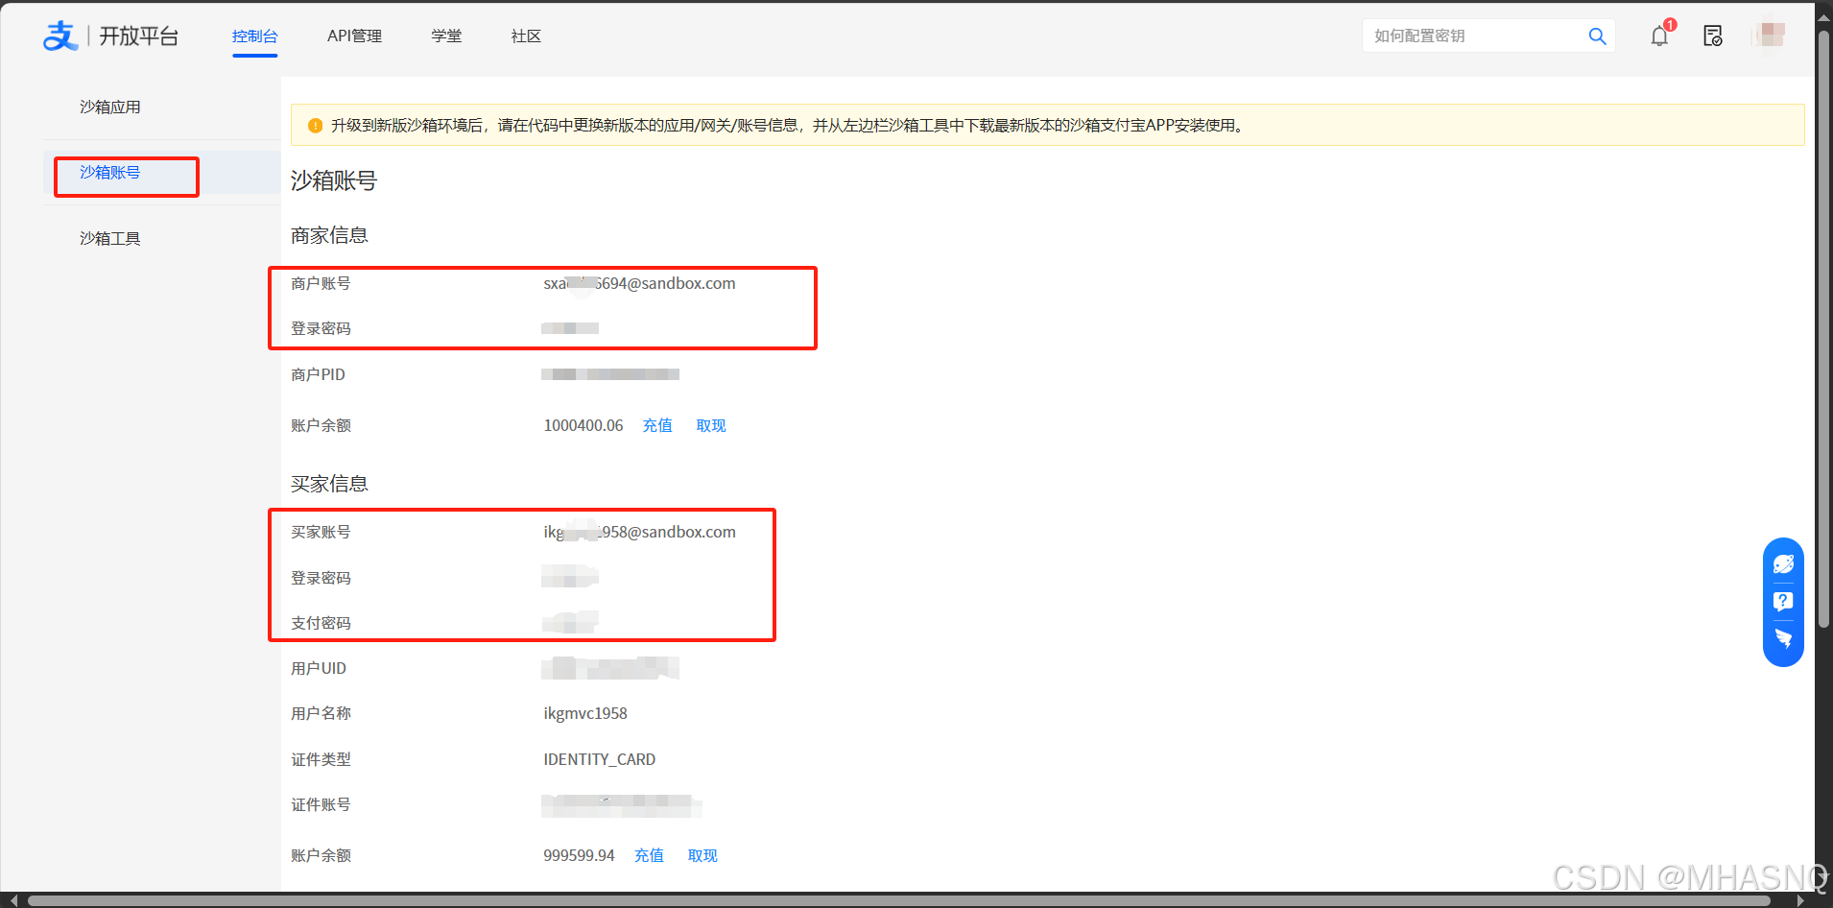Click the upgrade notice banner text

tap(788, 126)
